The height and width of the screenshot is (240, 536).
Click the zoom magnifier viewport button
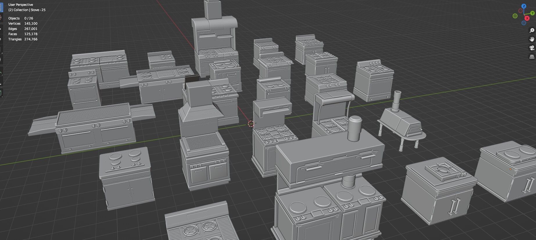click(532, 30)
